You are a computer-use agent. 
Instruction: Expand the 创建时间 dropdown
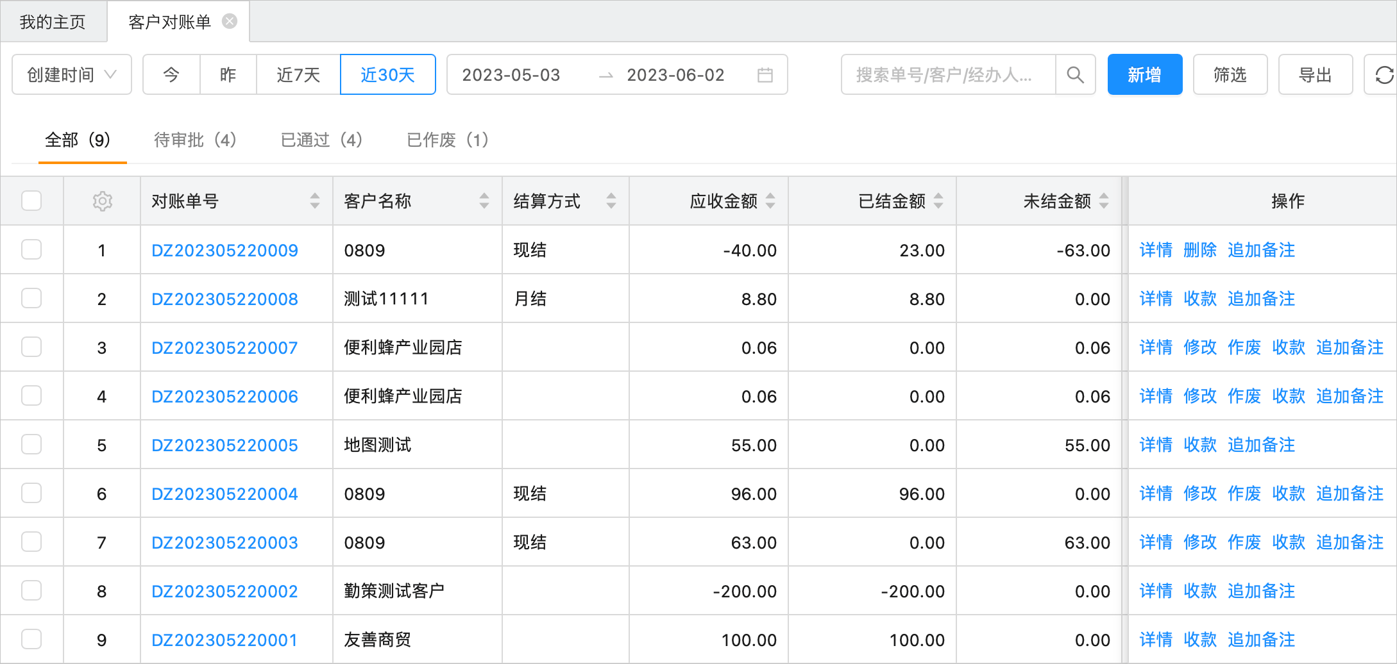[72, 75]
